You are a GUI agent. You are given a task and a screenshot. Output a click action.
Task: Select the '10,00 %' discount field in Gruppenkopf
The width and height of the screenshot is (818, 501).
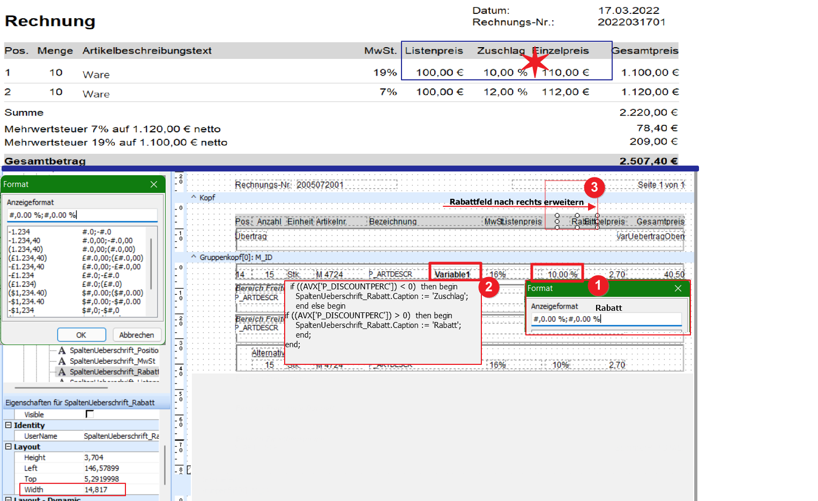(x=562, y=274)
